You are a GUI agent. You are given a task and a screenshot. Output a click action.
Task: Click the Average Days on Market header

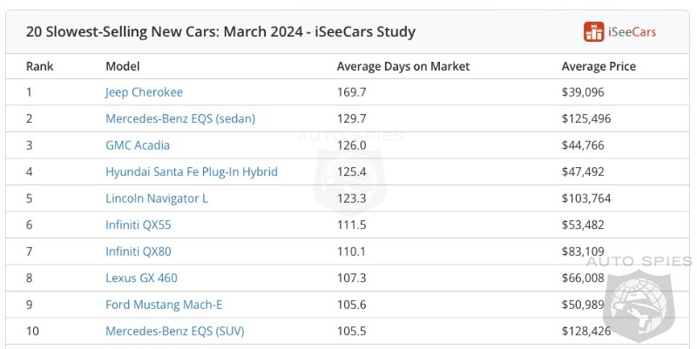coord(403,66)
